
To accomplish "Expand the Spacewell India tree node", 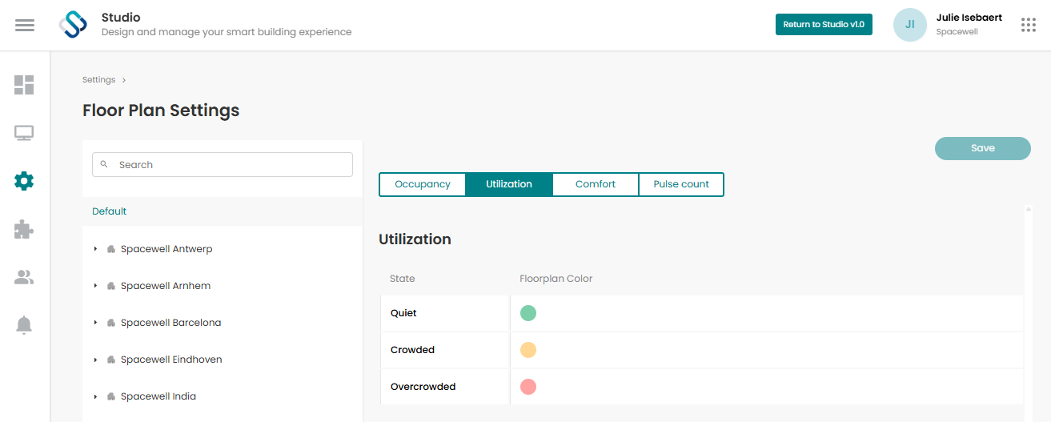I will 95,396.
